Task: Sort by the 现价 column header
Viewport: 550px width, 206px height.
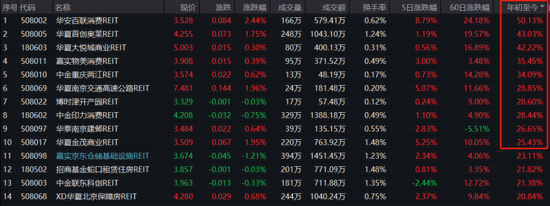Action: pyautogui.click(x=187, y=8)
